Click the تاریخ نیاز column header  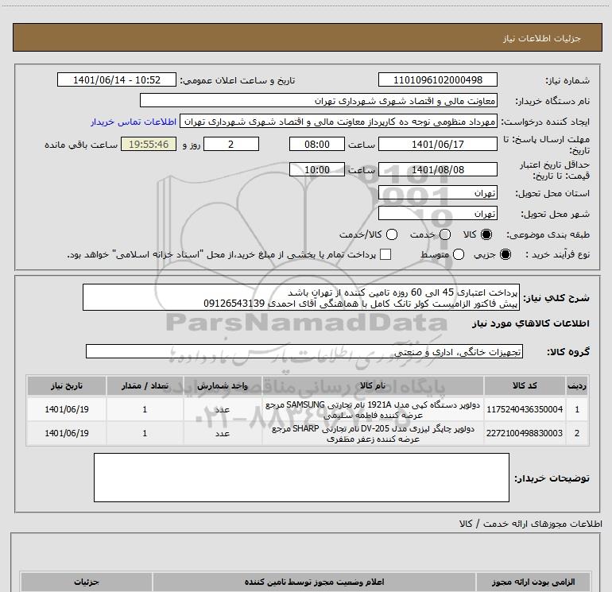[x=67, y=385]
